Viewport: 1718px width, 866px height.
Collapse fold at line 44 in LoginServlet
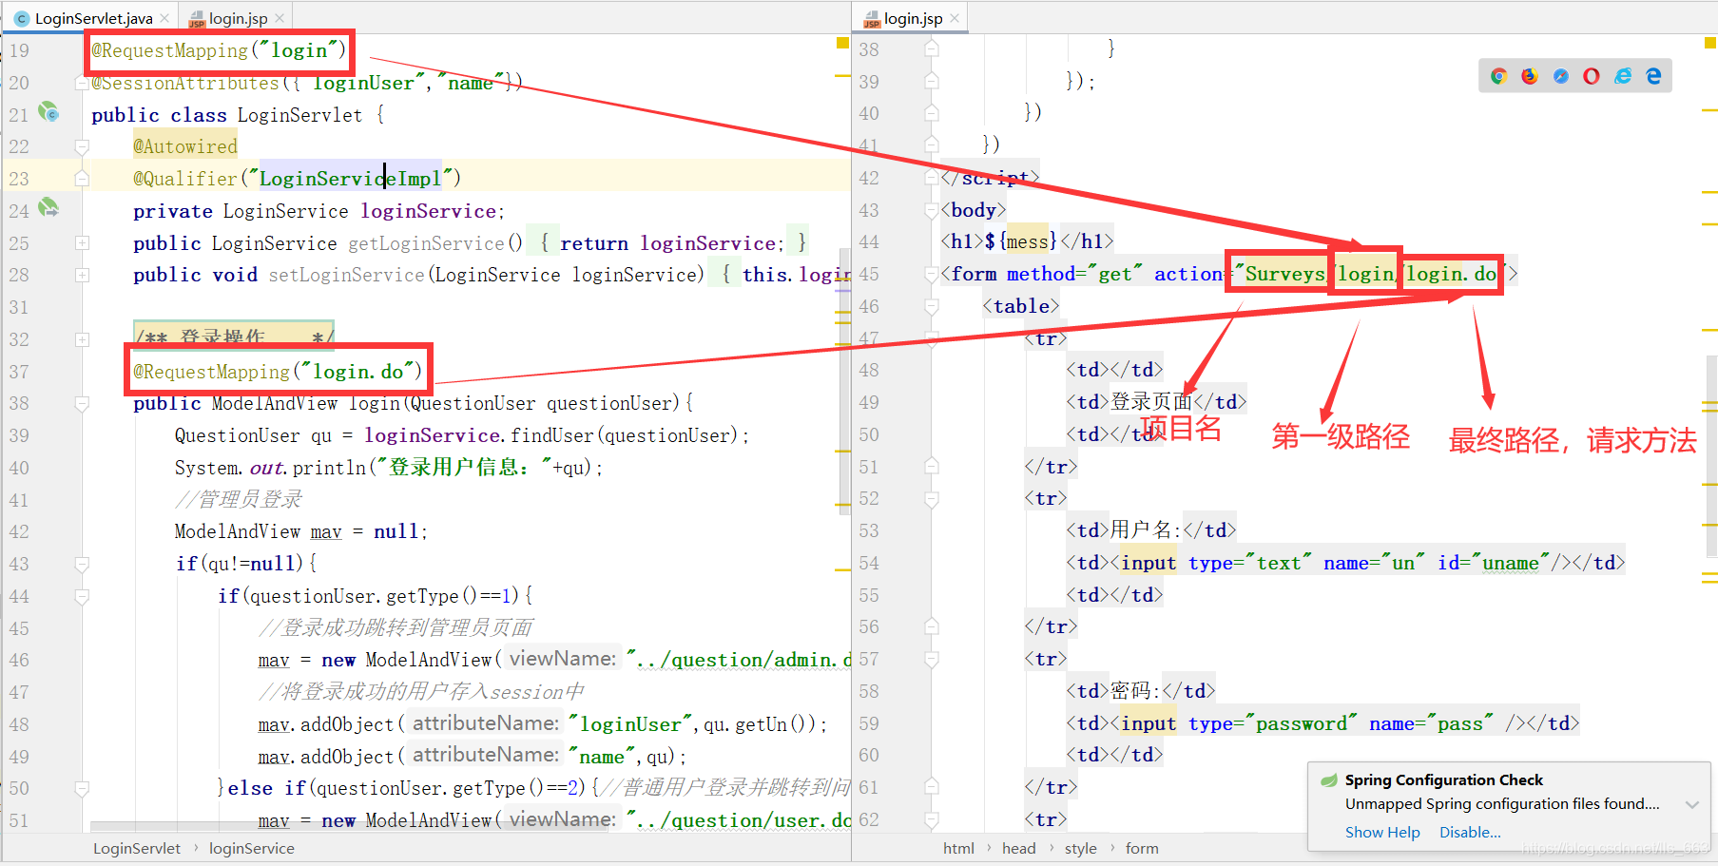pyautogui.click(x=82, y=597)
